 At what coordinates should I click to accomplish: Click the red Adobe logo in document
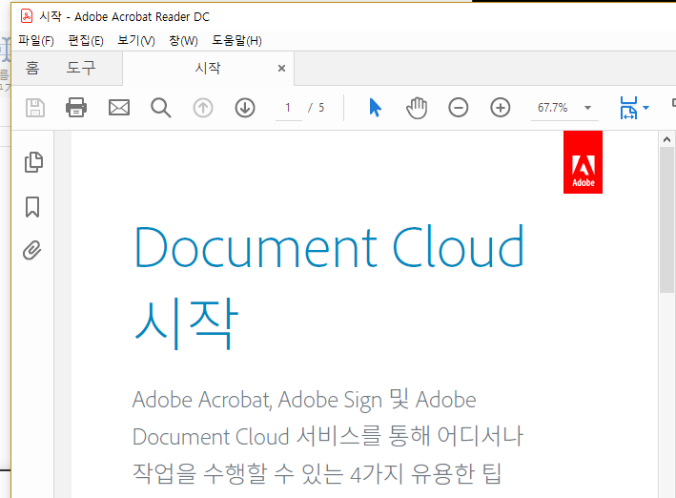click(x=583, y=162)
